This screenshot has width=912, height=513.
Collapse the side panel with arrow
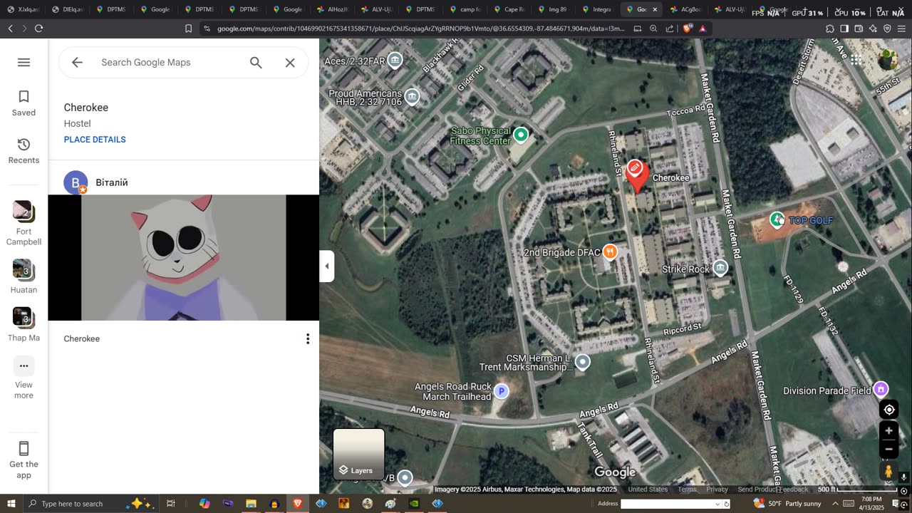click(x=327, y=266)
